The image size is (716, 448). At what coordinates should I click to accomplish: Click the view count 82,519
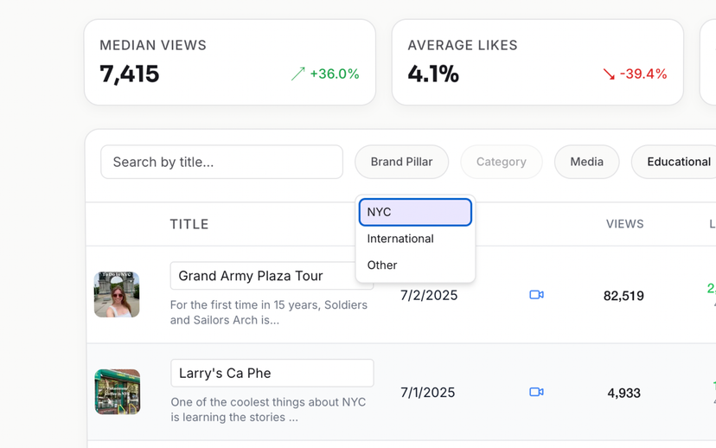[x=623, y=296]
